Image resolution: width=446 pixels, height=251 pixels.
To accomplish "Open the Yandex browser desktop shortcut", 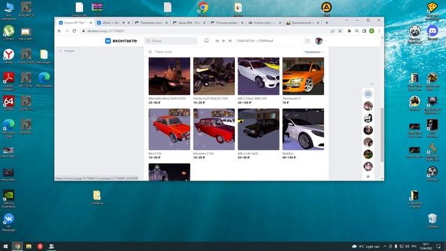I will pos(8,56).
